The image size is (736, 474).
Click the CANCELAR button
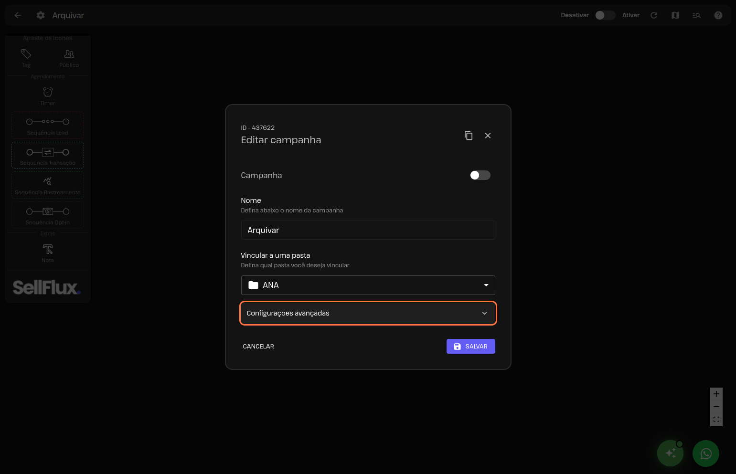pyautogui.click(x=258, y=347)
